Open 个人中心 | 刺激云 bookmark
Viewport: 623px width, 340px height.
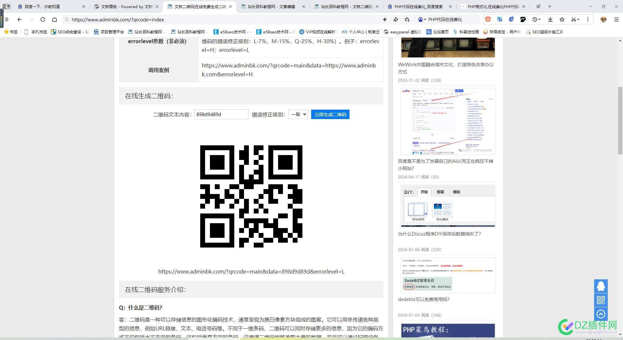pos(361,32)
